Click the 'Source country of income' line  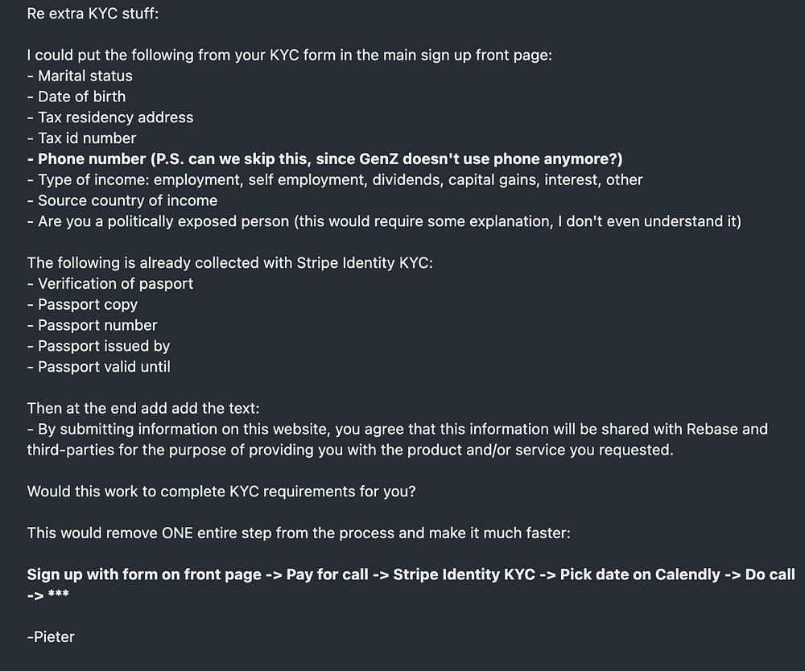(122, 200)
